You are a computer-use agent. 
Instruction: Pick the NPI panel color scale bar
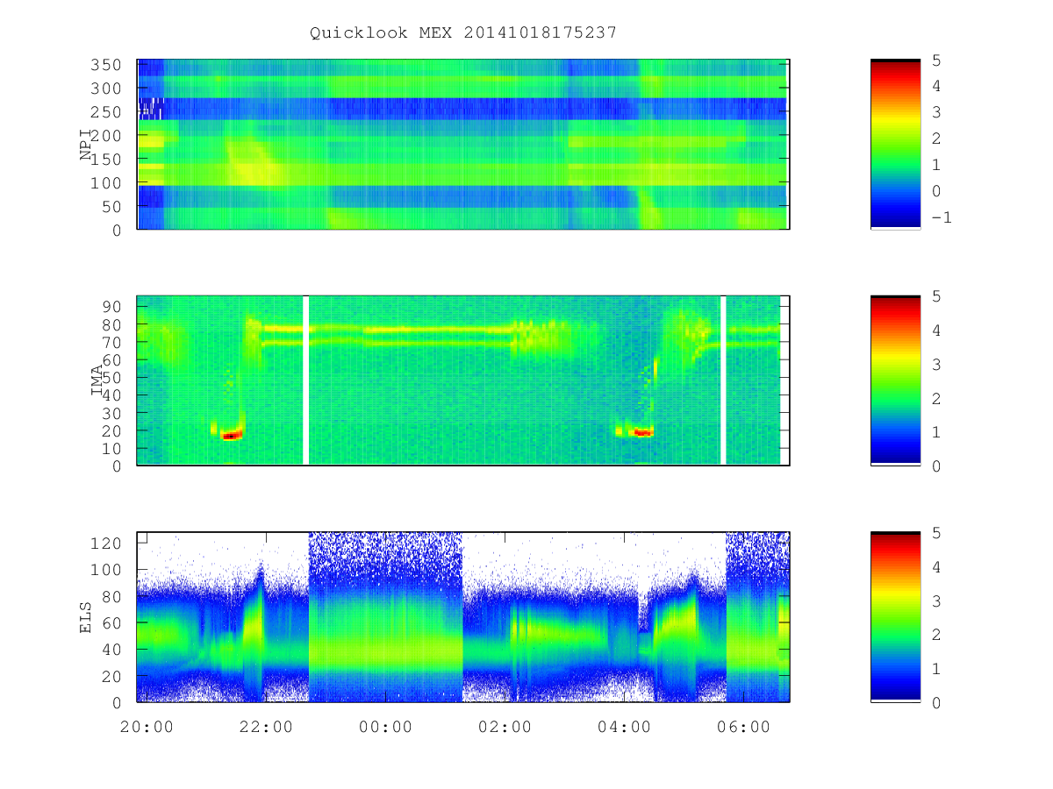[895, 144]
